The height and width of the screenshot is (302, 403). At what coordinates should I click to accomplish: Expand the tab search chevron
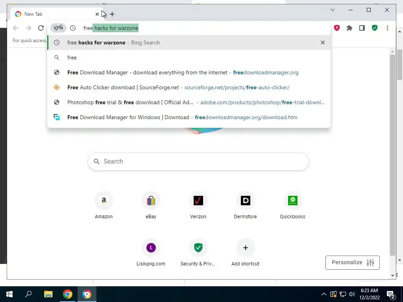pyautogui.click(x=332, y=10)
